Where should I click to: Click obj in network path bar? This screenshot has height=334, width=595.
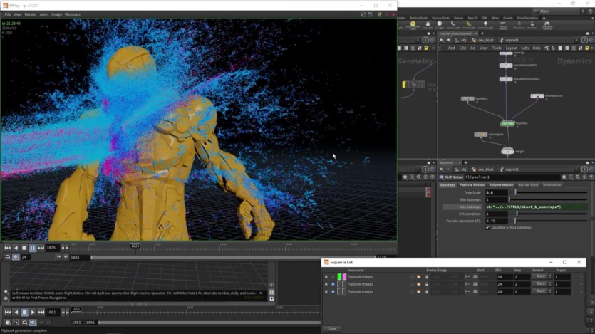tap(462, 40)
